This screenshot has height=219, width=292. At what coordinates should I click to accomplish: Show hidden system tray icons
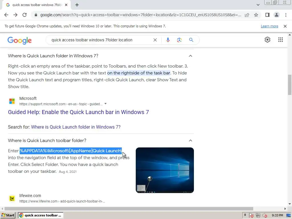click(245, 215)
